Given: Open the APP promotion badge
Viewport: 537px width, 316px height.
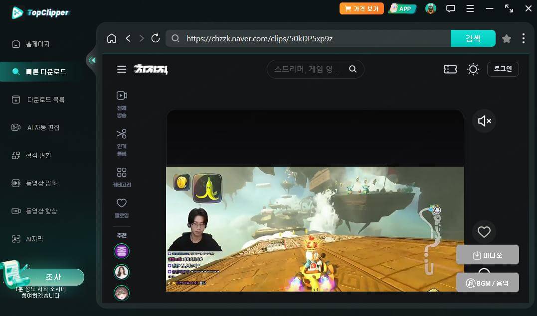Looking at the screenshot, I should [402, 8].
